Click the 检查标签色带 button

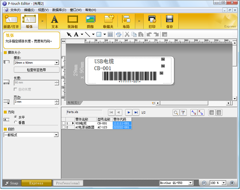click(37, 70)
